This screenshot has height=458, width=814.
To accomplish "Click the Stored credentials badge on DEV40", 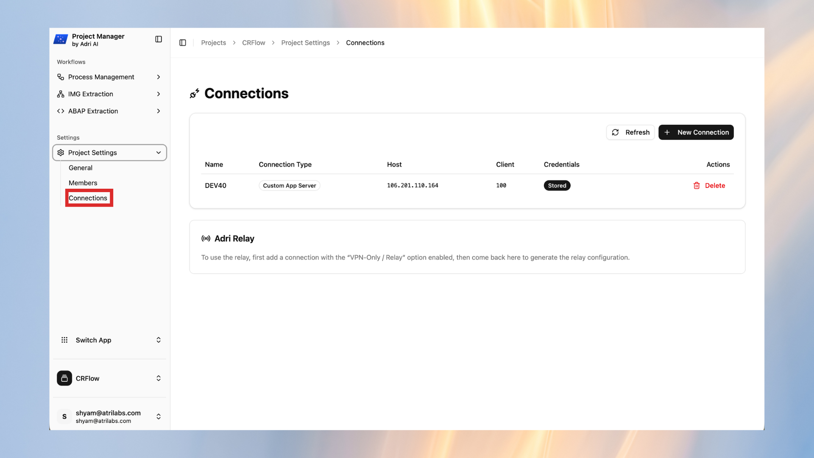I will (557, 185).
